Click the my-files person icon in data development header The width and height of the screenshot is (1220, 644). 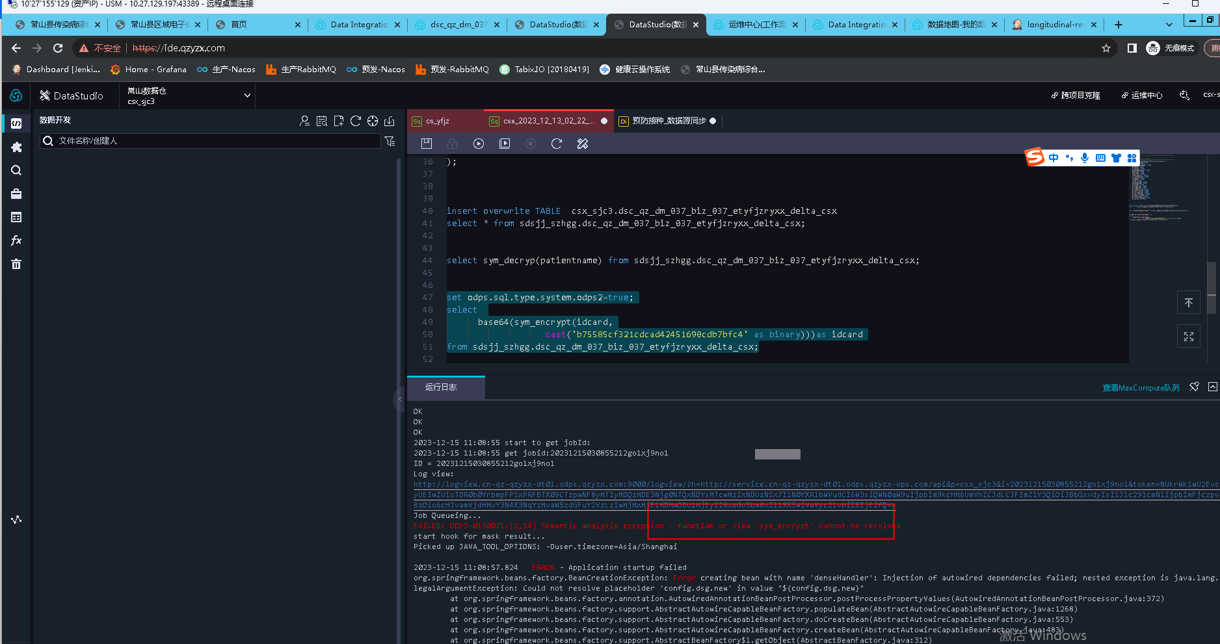coord(304,121)
